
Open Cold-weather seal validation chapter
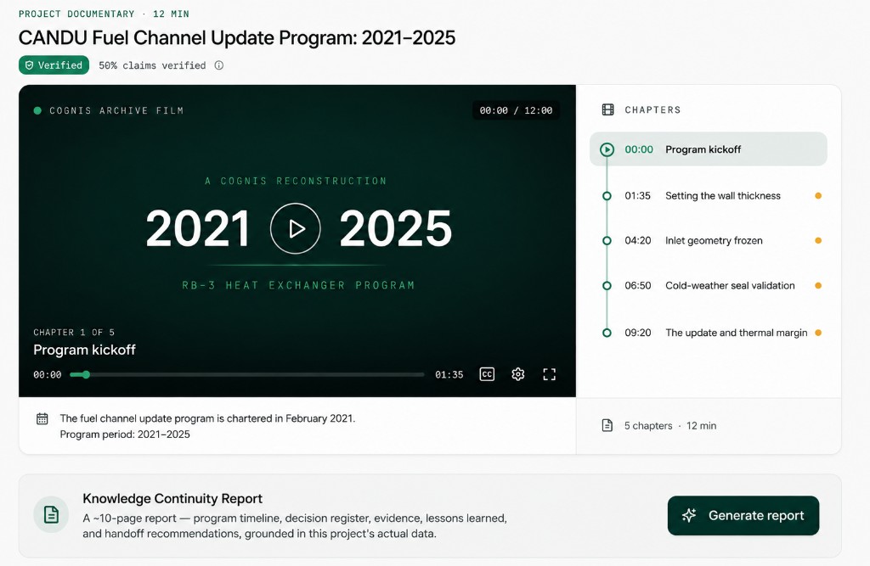(x=708, y=285)
